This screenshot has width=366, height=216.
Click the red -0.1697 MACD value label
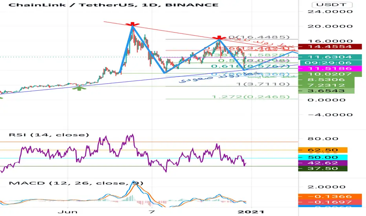pyautogui.click(x=330, y=202)
